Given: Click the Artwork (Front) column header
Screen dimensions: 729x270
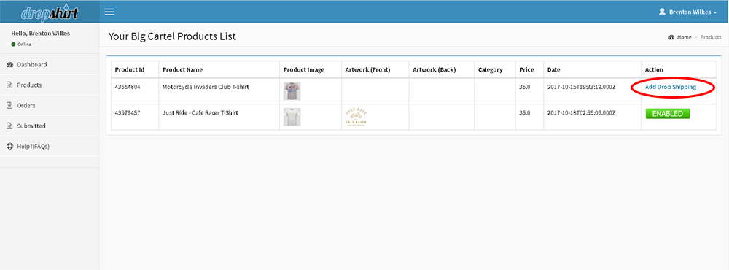Looking at the screenshot, I should tap(367, 70).
